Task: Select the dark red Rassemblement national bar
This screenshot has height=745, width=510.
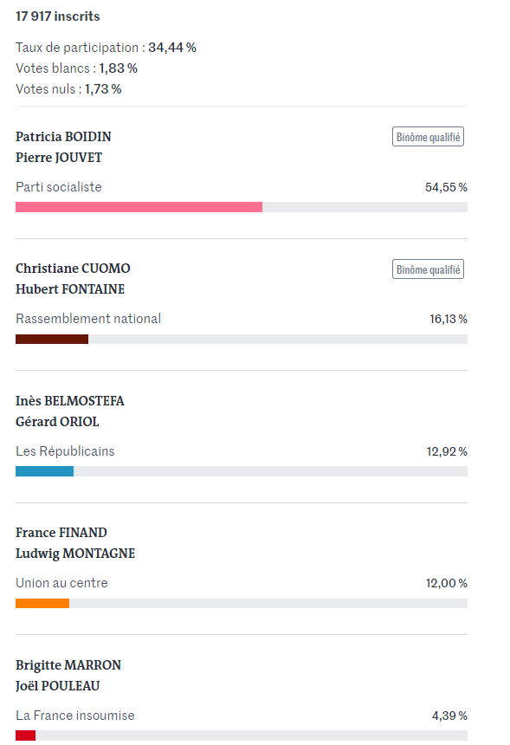Action: (52, 339)
